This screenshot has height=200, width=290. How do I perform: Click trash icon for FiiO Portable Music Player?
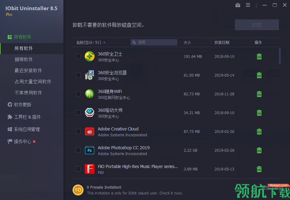(259, 169)
